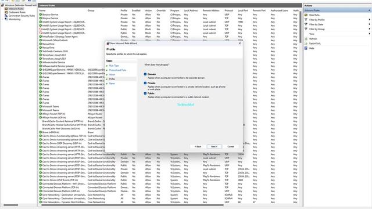Click the Filter by State funnel icon
Screen dimensions: 372x209
[306, 24]
